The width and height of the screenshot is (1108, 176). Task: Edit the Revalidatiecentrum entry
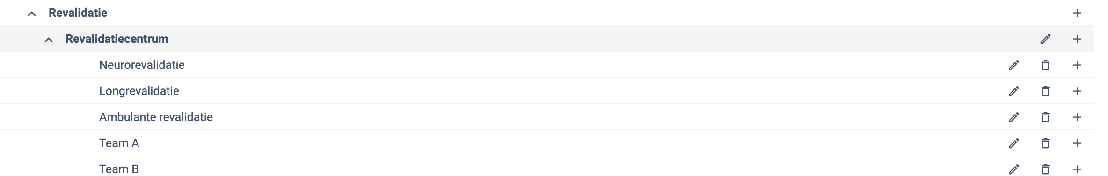(1045, 39)
